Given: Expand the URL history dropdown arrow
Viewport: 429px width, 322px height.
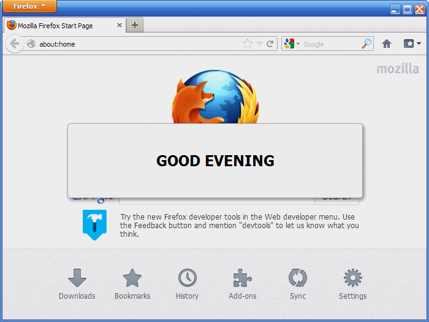Looking at the screenshot, I should 259,44.
